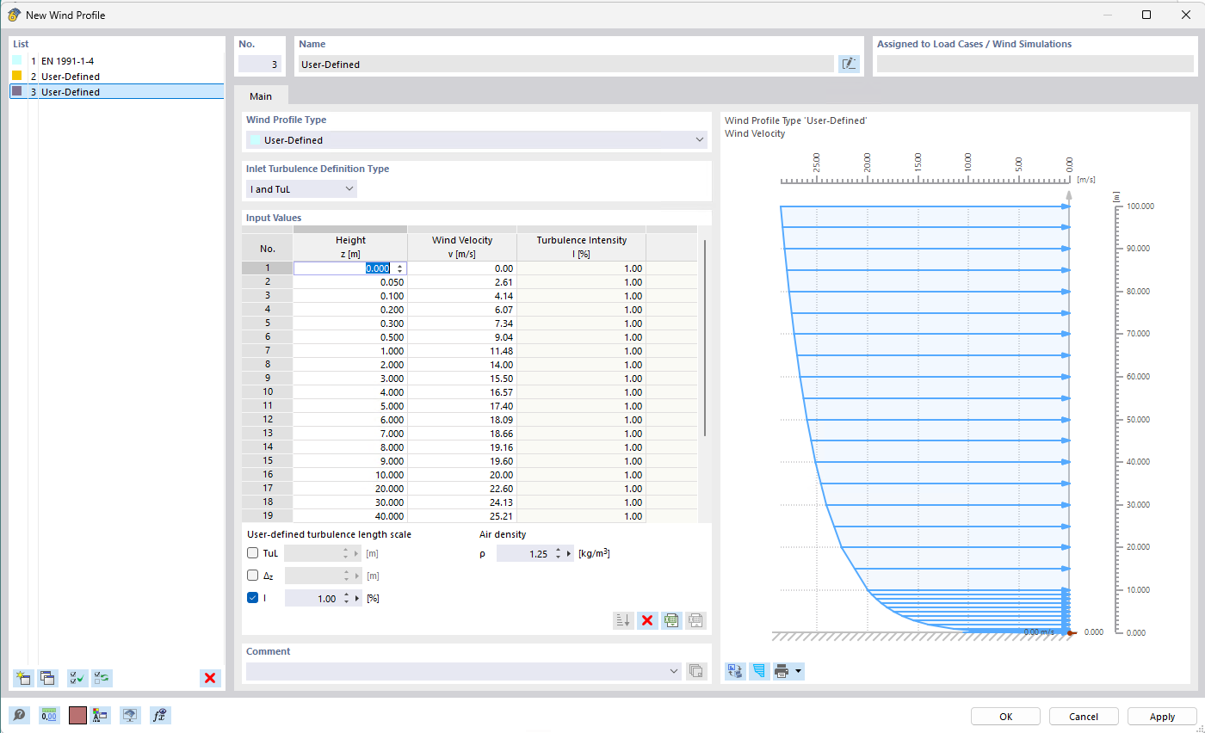
Task: Click the select all checkmarks icon
Action: pyautogui.click(x=77, y=678)
